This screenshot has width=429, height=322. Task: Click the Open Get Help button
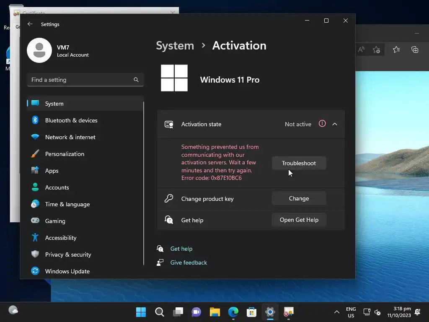[x=299, y=220]
